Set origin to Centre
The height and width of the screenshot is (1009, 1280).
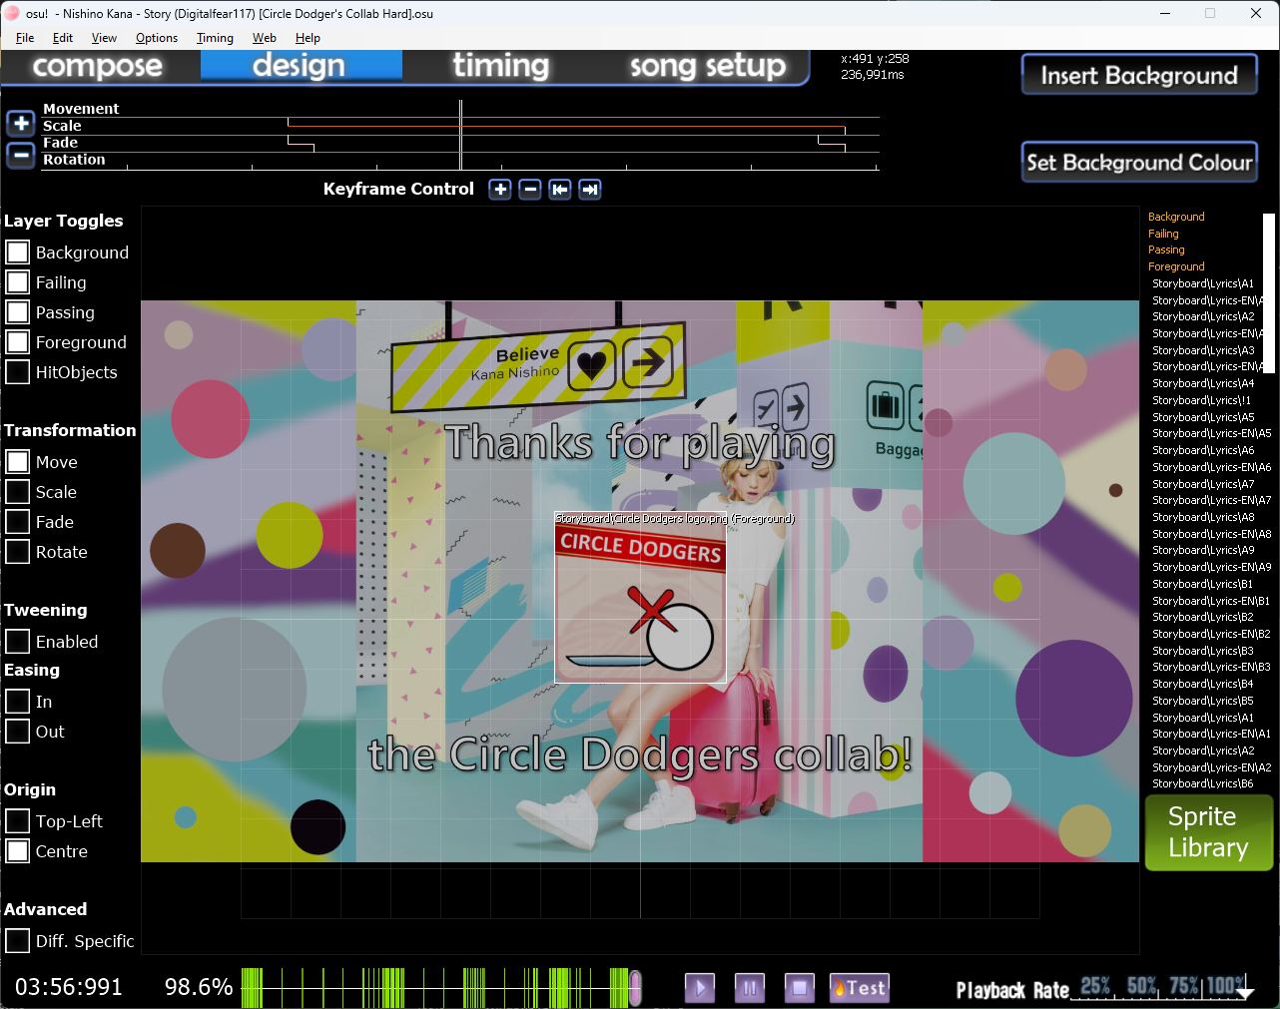click(x=18, y=851)
